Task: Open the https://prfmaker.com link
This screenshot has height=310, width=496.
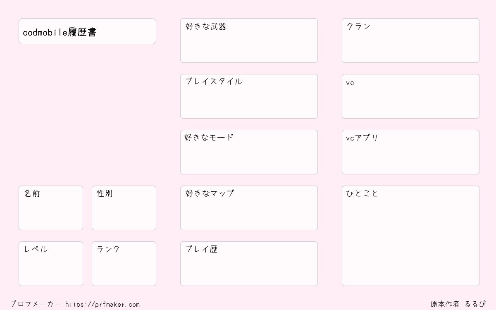Action: click(x=103, y=305)
